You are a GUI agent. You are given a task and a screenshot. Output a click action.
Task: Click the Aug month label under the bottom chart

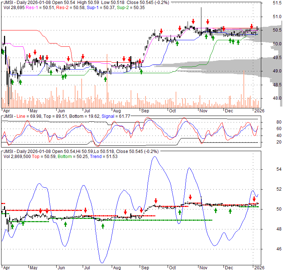click(117, 268)
